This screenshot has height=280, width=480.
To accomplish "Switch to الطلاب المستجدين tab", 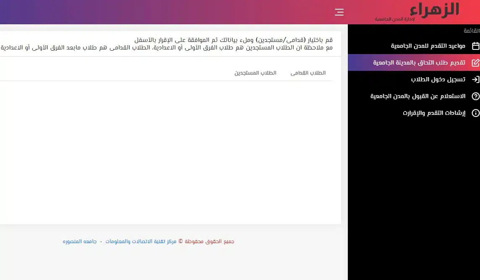I will pos(255,73).
